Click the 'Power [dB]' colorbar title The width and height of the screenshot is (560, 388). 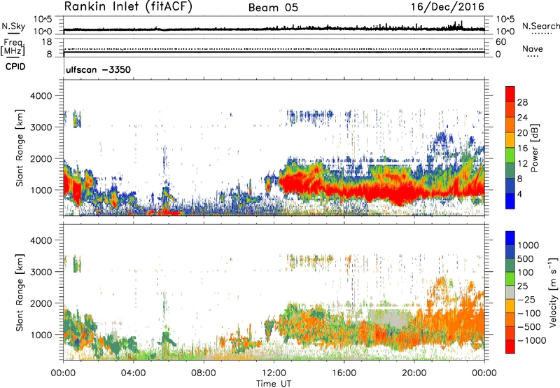[x=534, y=148]
